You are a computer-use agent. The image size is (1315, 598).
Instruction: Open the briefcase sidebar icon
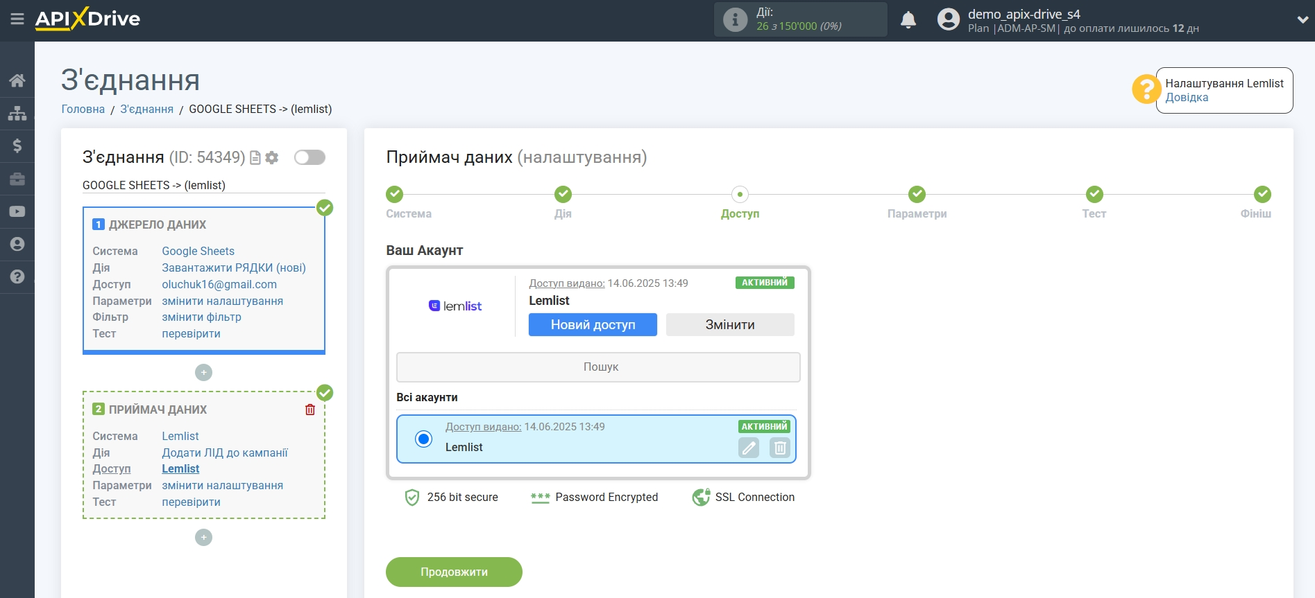point(17,179)
